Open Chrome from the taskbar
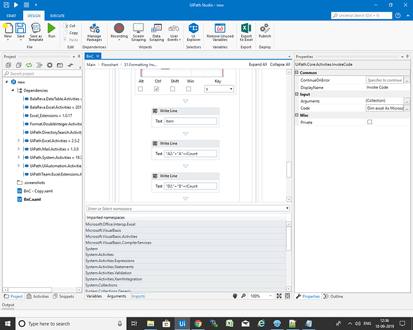This screenshot has height=330, width=413. pos(198,323)
